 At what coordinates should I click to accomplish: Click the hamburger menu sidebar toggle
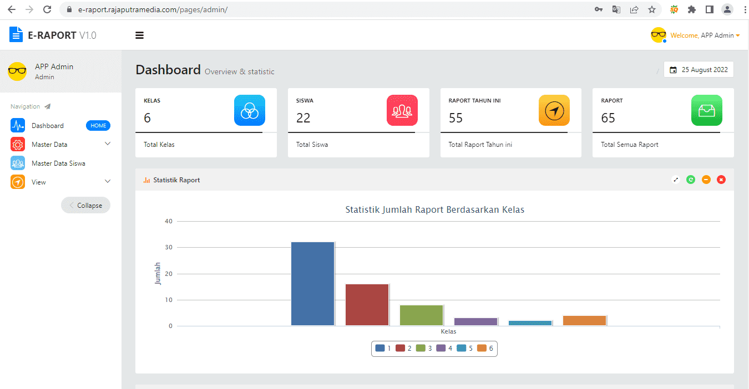click(x=139, y=35)
